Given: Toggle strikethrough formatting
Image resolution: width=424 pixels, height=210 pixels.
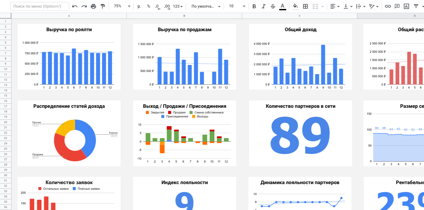Looking at the screenshot, I should click(x=273, y=6).
